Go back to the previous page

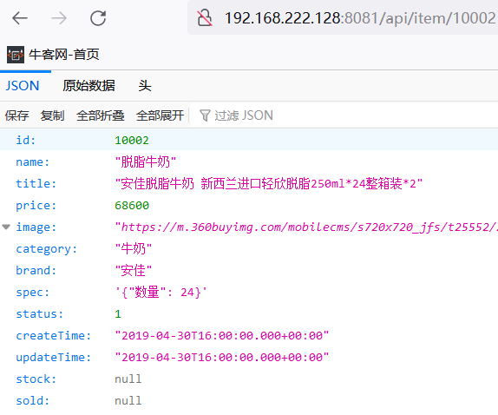click(20, 18)
